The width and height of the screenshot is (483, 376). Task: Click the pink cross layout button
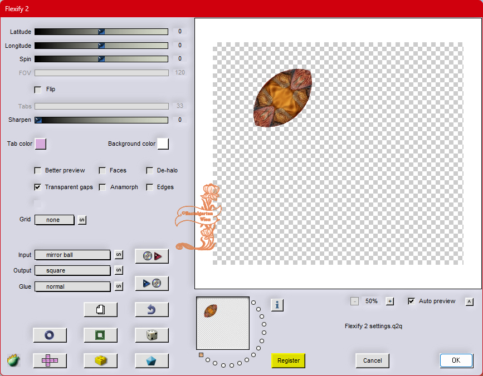pyautogui.click(x=50, y=360)
